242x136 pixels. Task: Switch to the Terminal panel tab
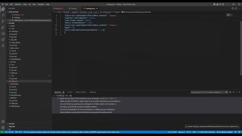(93, 92)
